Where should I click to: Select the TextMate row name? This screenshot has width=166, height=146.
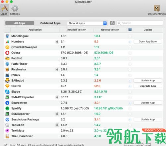(x=18, y=131)
